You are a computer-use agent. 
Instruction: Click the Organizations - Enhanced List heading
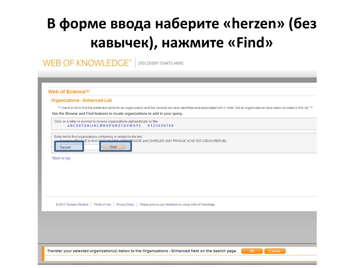[x=81, y=100]
